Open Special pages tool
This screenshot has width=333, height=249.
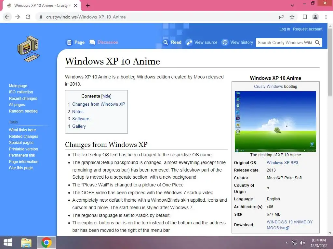tap(21, 143)
